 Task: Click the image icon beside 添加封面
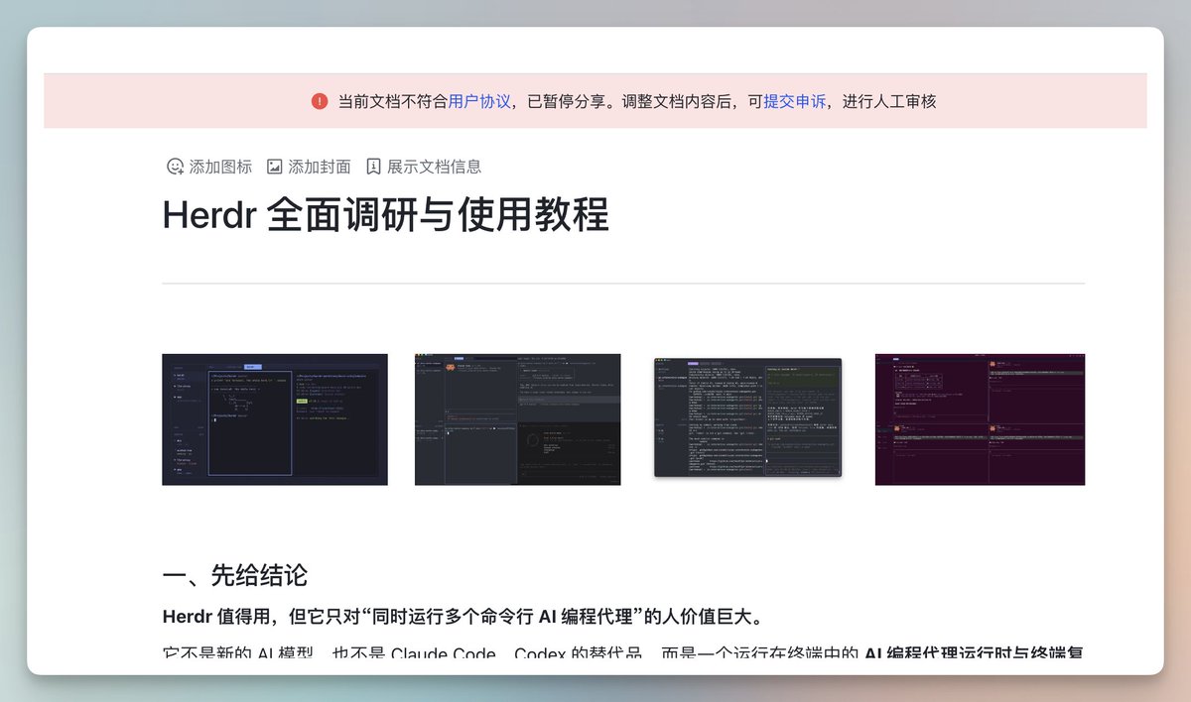pos(275,167)
